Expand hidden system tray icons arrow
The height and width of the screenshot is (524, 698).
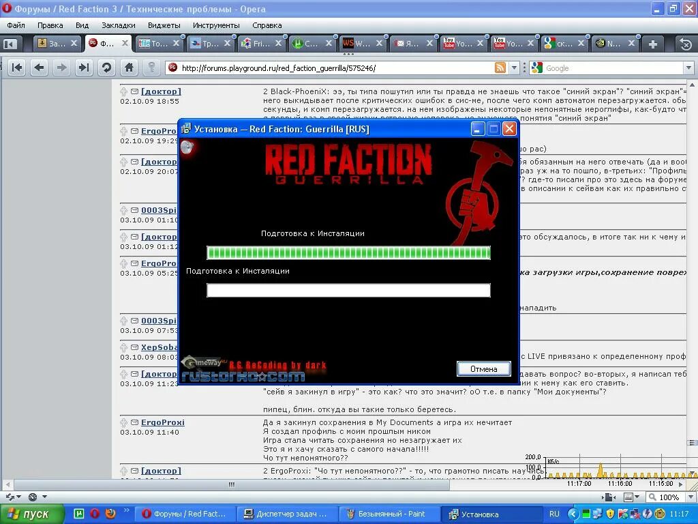(573, 514)
